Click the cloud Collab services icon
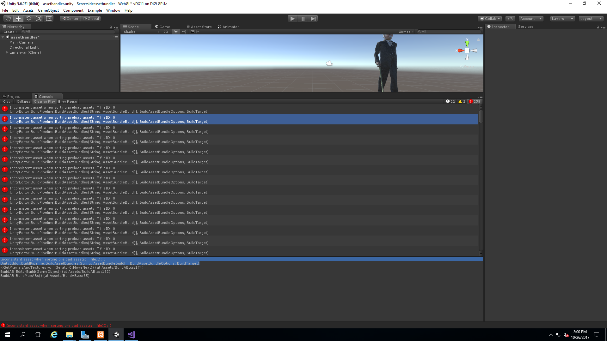The image size is (607, 341). pyautogui.click(x=510, y=18)
